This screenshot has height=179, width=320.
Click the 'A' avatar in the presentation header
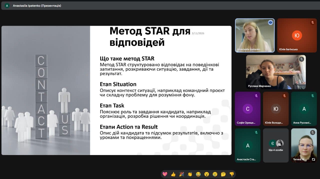(x=7, y=5)
